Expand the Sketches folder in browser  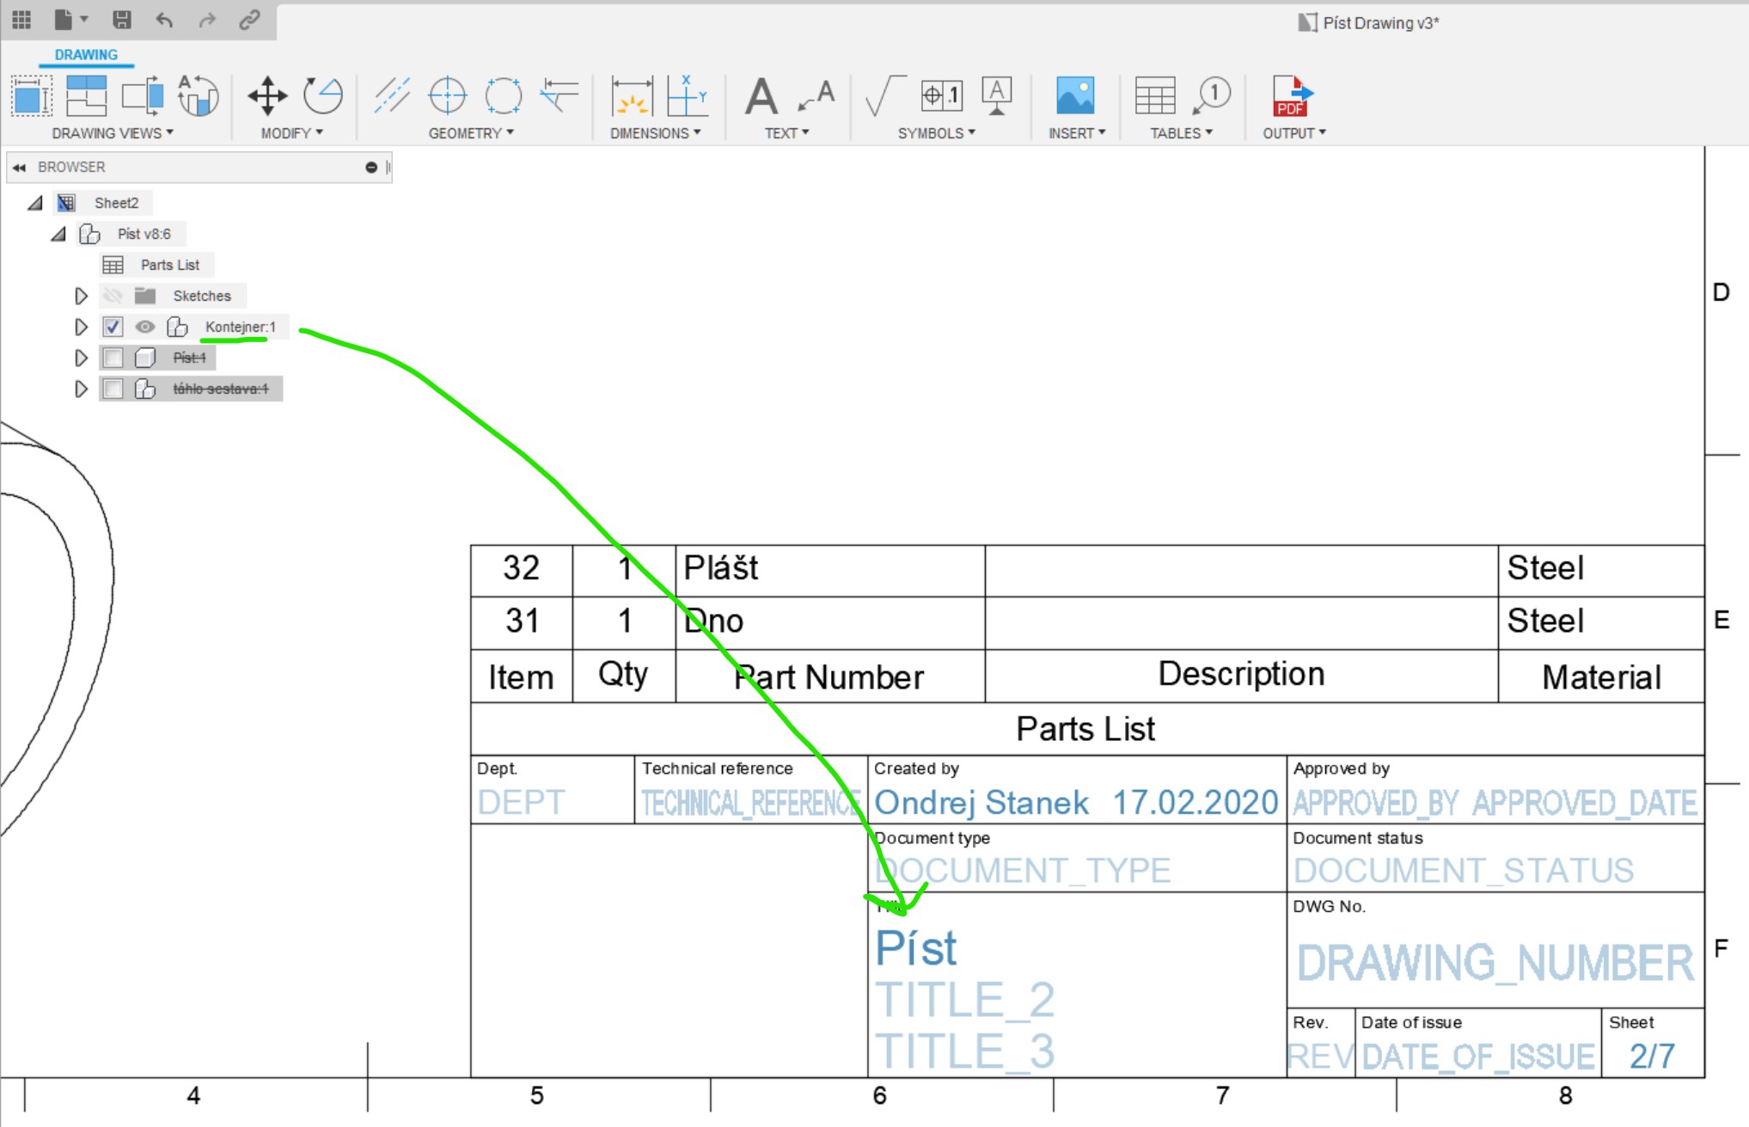(82, 296)
